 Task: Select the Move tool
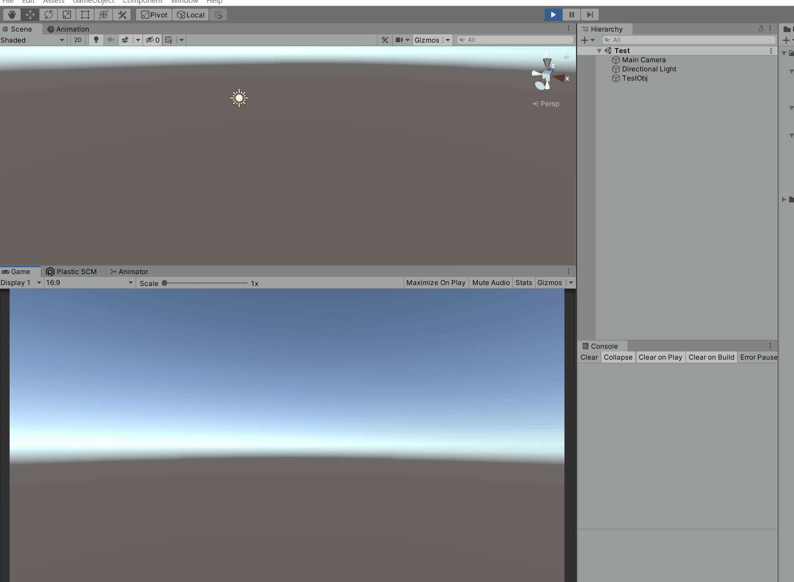[30, 15]
